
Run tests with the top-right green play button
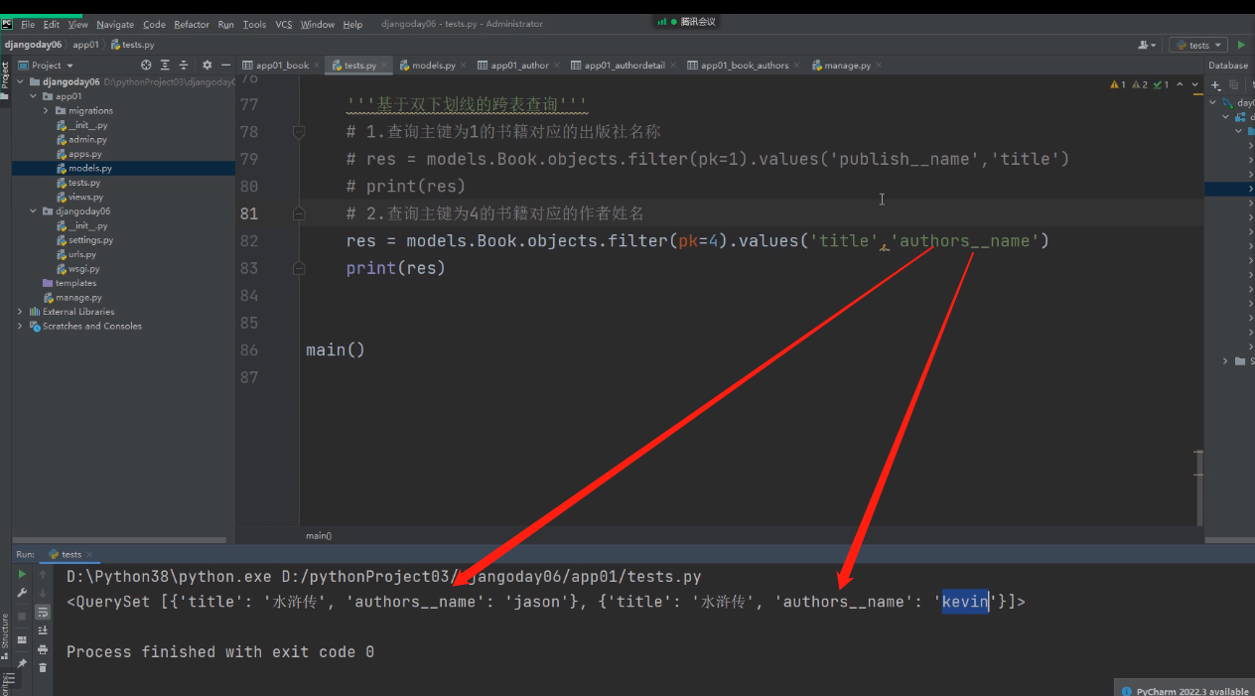(1241, 45)
